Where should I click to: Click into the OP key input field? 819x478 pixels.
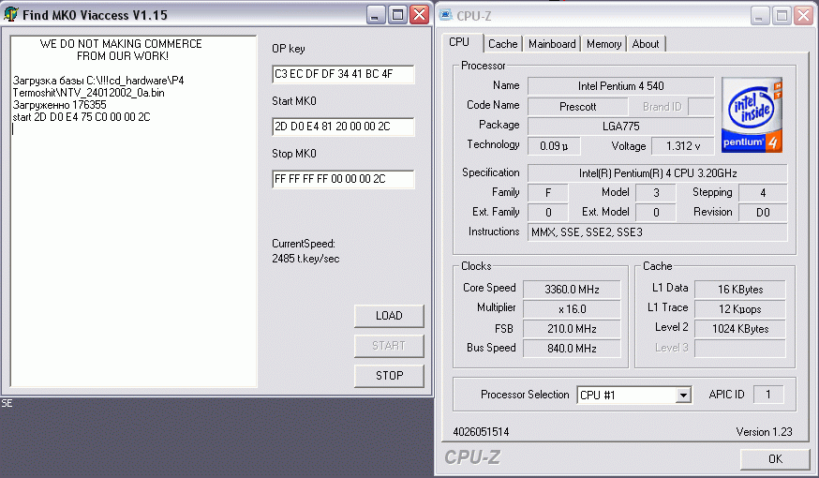pos(343,74)
